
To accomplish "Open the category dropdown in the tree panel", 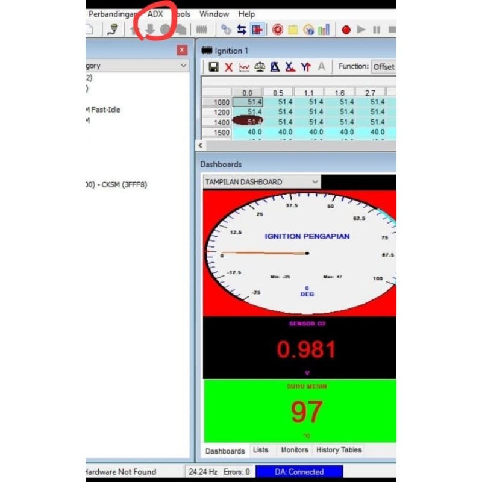I will click(x=184, y=65).
